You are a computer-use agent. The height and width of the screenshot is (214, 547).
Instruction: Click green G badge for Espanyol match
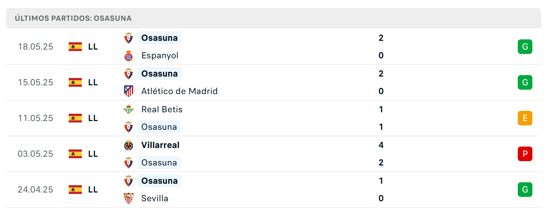[x=525, y=47]
